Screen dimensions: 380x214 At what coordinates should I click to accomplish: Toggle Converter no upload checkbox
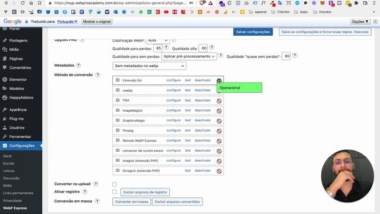[115, 184]
